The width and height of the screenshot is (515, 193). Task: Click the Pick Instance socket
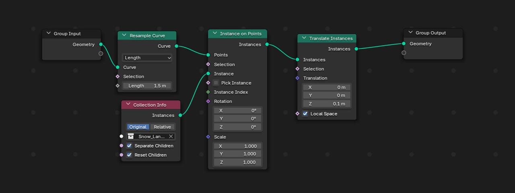[208, 83]
